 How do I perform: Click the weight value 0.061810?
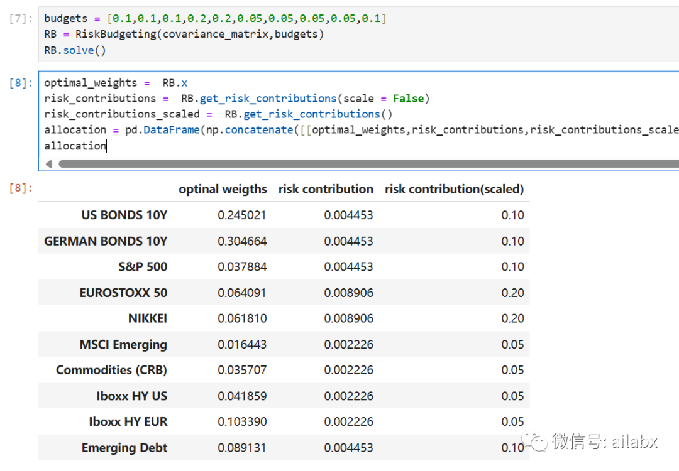point(242,318)
